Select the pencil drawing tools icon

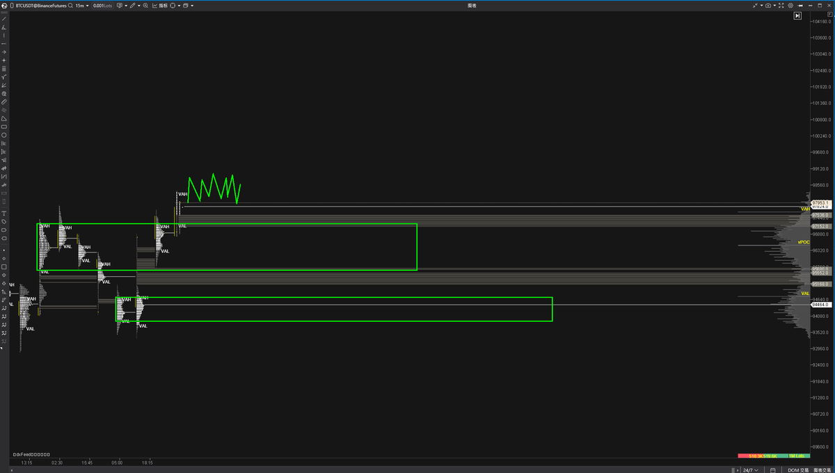pyautogui.click(x=132, y=6)
